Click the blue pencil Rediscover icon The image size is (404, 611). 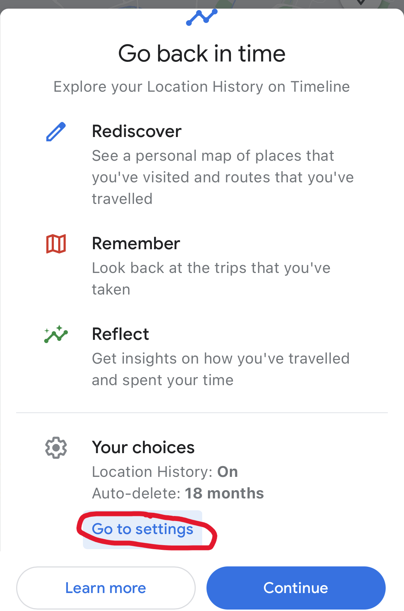coord(56,132)
